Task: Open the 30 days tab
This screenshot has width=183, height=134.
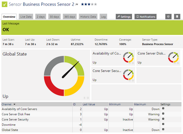Action: point(54,17)
